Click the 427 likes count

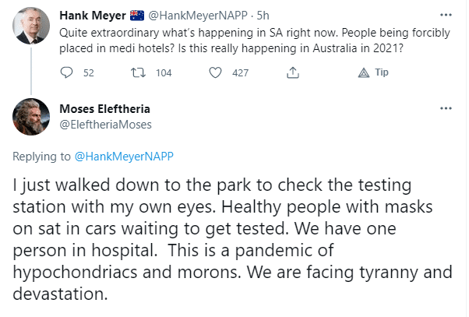click(x=240, y=73)
